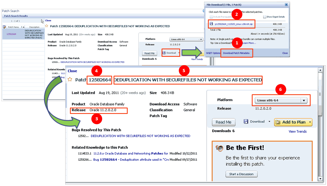327x186 pixels.
Task: Click the 'Total 1 File' line in File Download
Action: click(x=215, y=30)
